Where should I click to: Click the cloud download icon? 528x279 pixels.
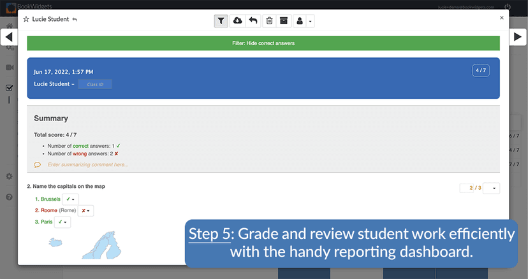[x=237, y=21]
